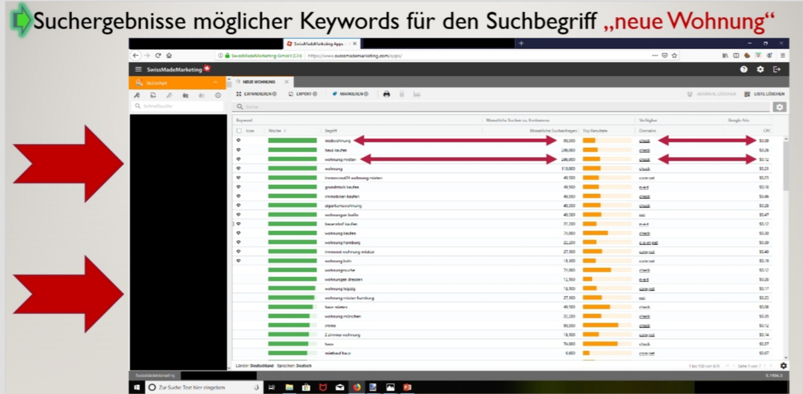Select the grundstück kaufen keyword
Viewport: 803px width, 394px height.
click(x=341, y=187)
